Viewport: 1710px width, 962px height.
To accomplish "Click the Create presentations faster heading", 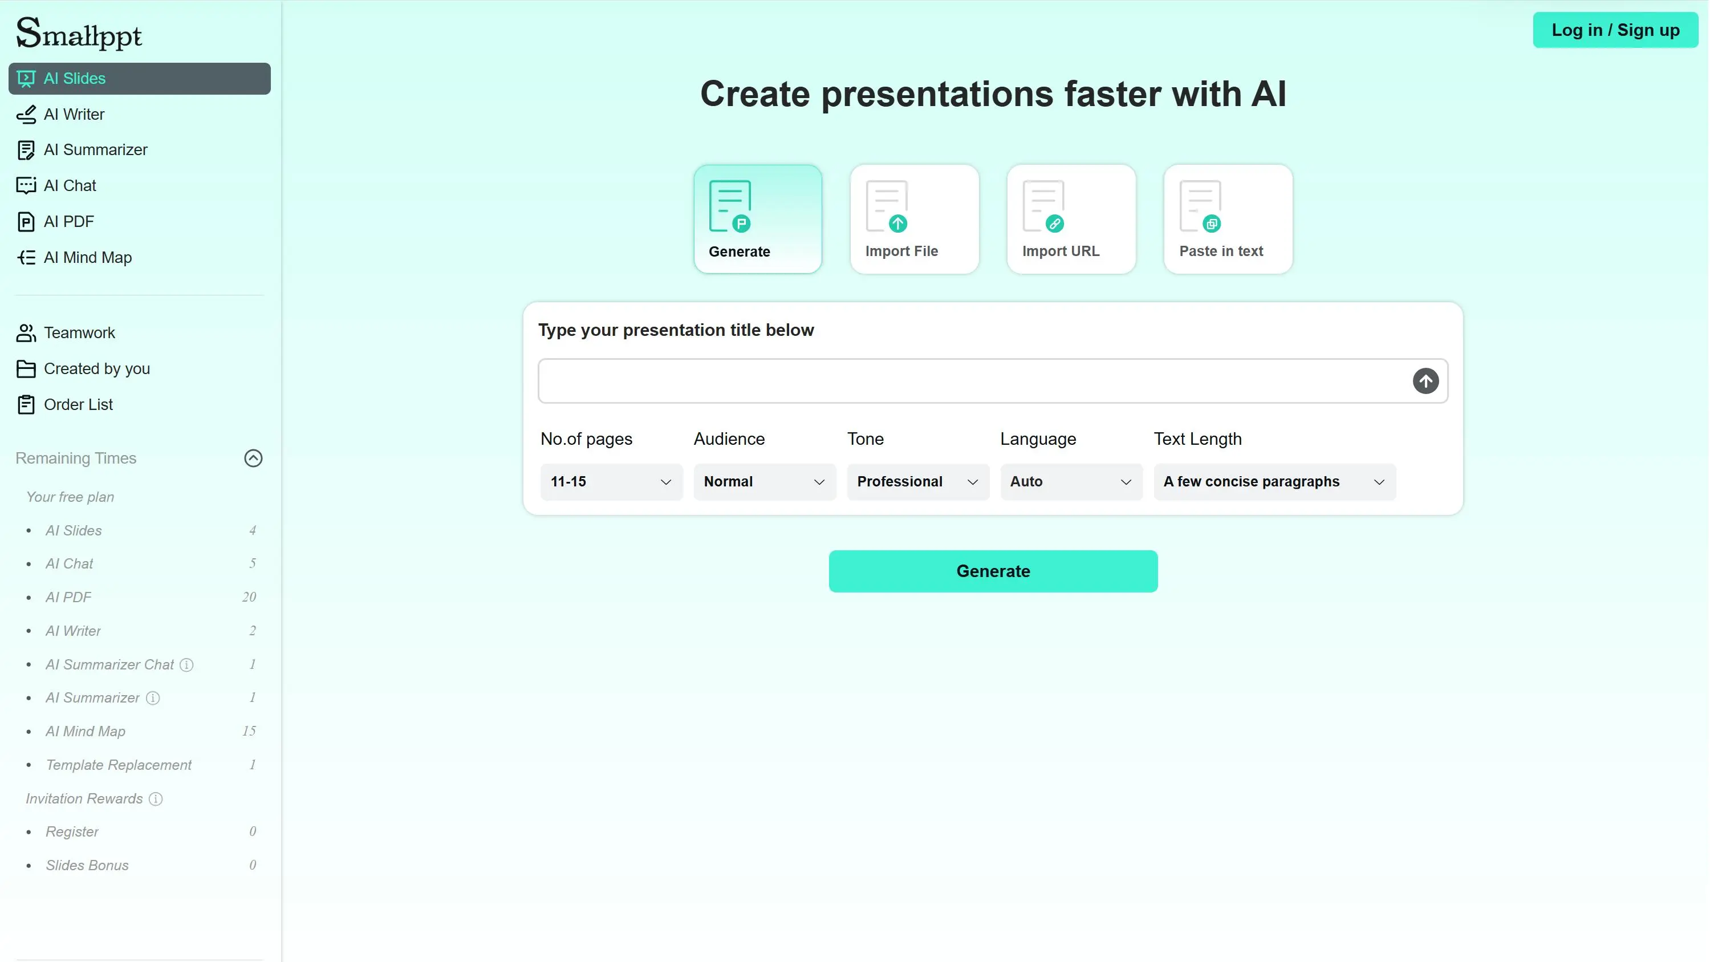I will [993, 94].
